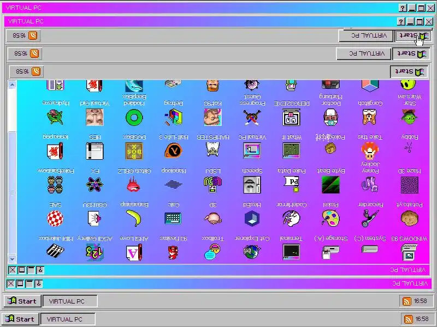Open the WINDOWS 93 computer icon
Image resolution: width=437 pixels, height=327 pixels.
coord(409,252)
